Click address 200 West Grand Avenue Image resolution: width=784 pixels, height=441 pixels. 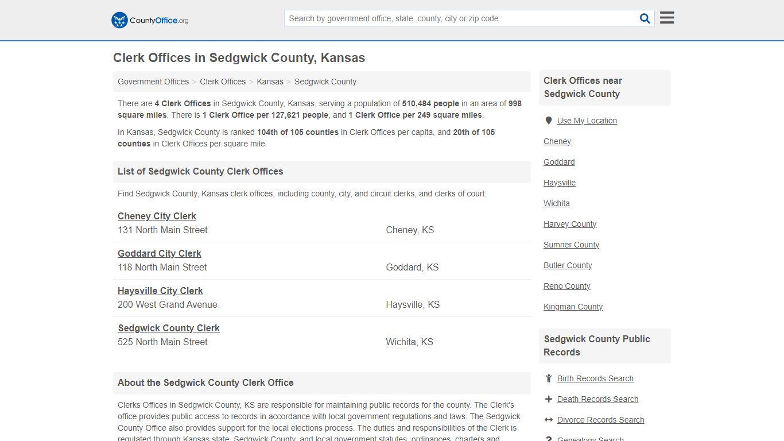[168, 304]
